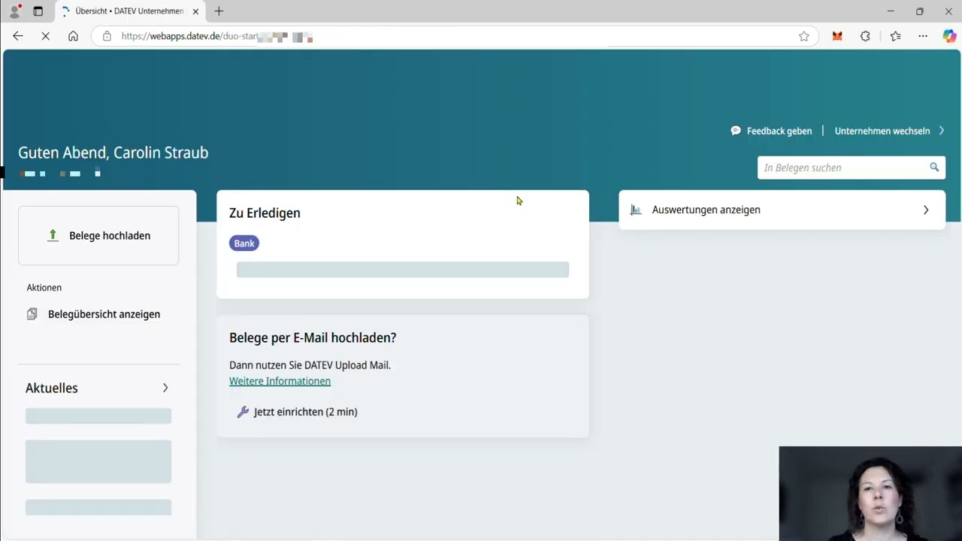Stop loading the page
Image resolution: width=962 pixels, height=541 pixels.
[45, 36]
